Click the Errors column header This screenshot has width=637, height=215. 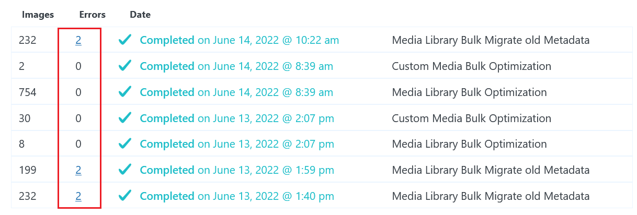click(x=92, y=15)
